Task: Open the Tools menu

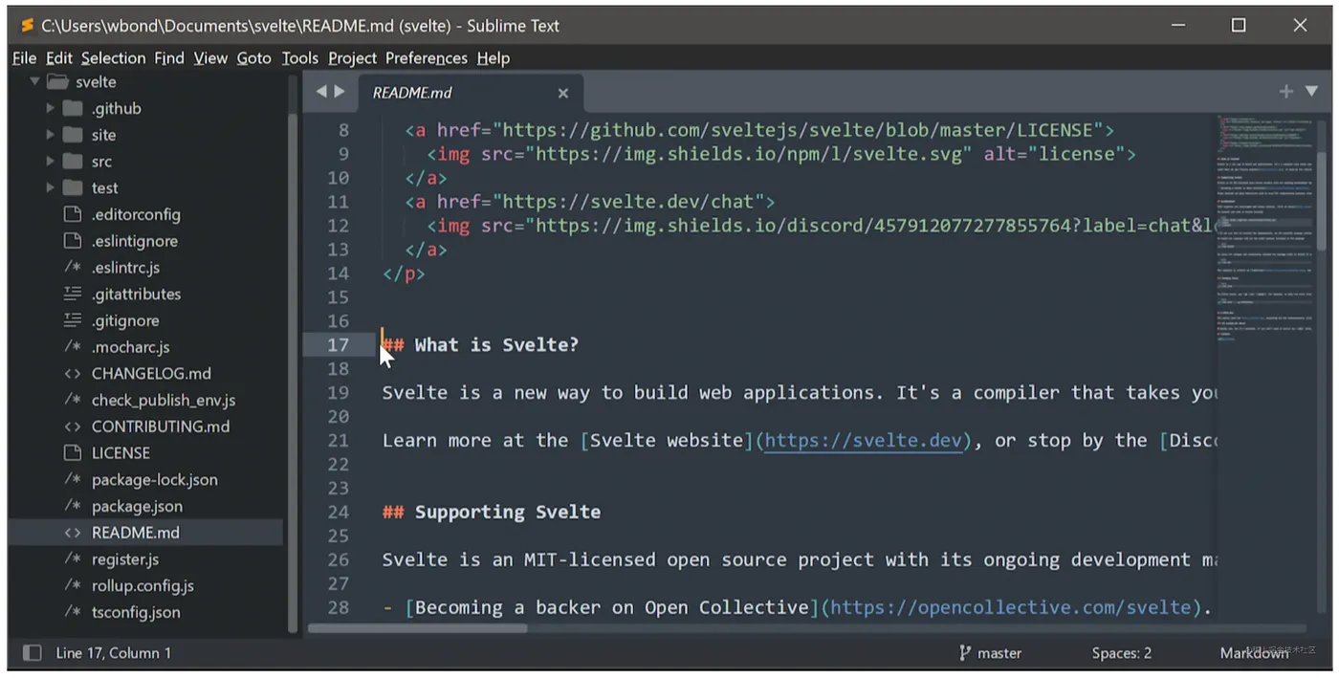Action: click(x=300, y=58)
